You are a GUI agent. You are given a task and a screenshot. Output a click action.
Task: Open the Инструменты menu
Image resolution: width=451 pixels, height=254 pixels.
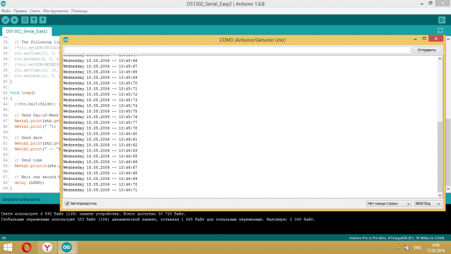coord(56,10)
